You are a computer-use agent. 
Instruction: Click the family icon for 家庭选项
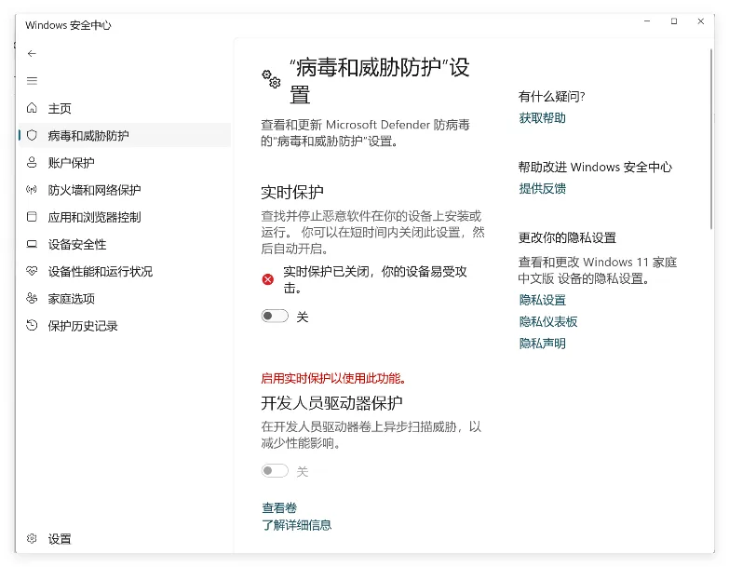point(32,298)
